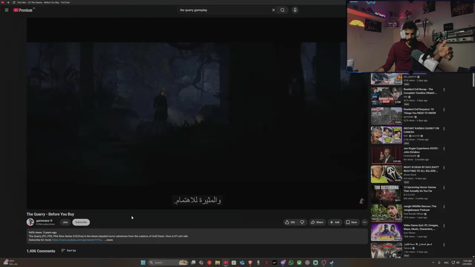Image resolution: width=475 pixels, height=267 pixels.
Task: Click the Windows Start button
Action: [x=143, y=263]
